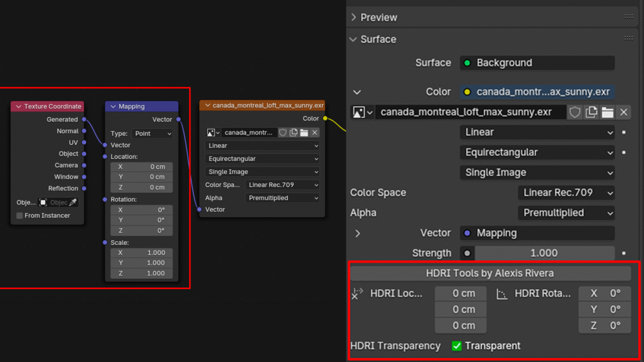Open image browse icon in the image texture node
644x362 pixels.
(x=213, y=133)
